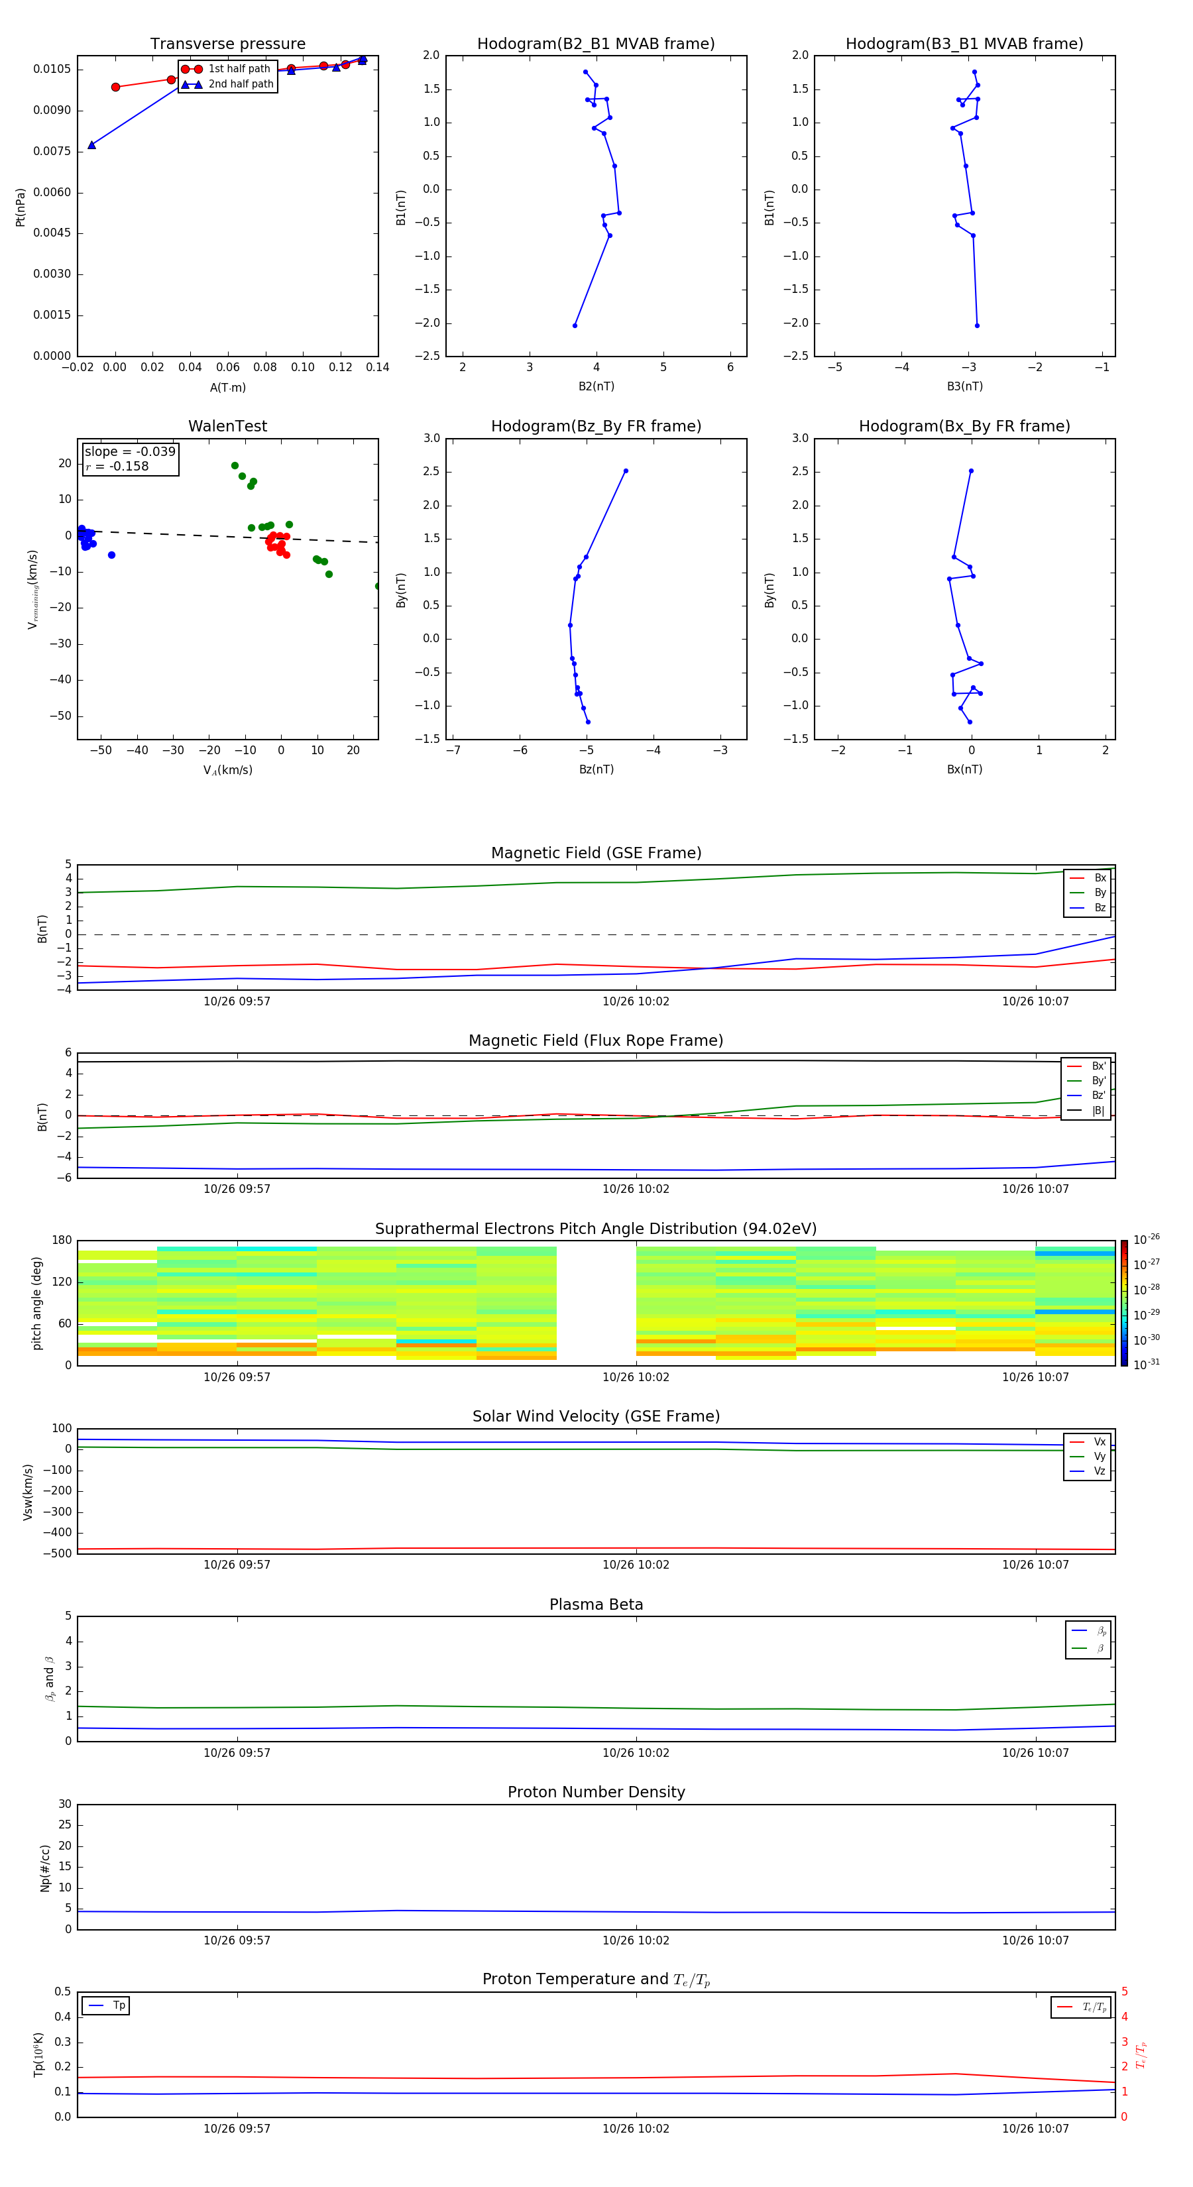Click the topmost point of Bz_By hodogram
This screenshot has height=2187, width=1193.
tap(626, 471)
